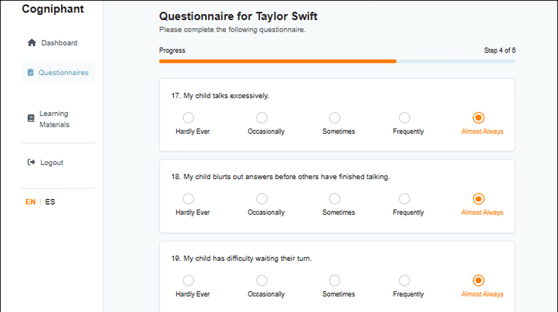The width and height of the screenshot is (558, 312).
Task: Select Frequently for question 19
Action: point(405,281)
